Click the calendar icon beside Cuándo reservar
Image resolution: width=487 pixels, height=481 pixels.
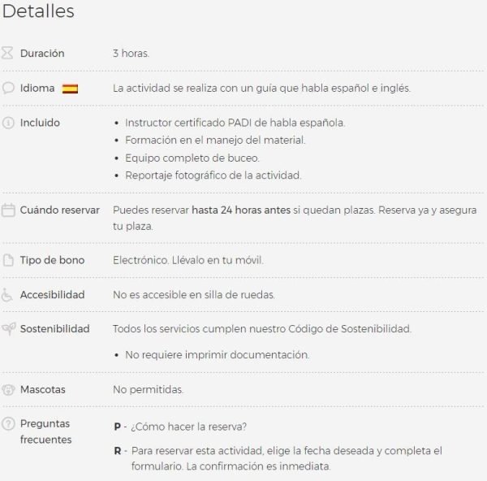click(x=8, y=210)
